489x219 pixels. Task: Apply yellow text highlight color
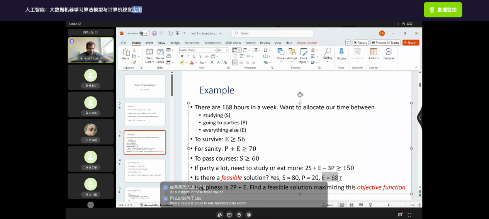tap(182, 62)
